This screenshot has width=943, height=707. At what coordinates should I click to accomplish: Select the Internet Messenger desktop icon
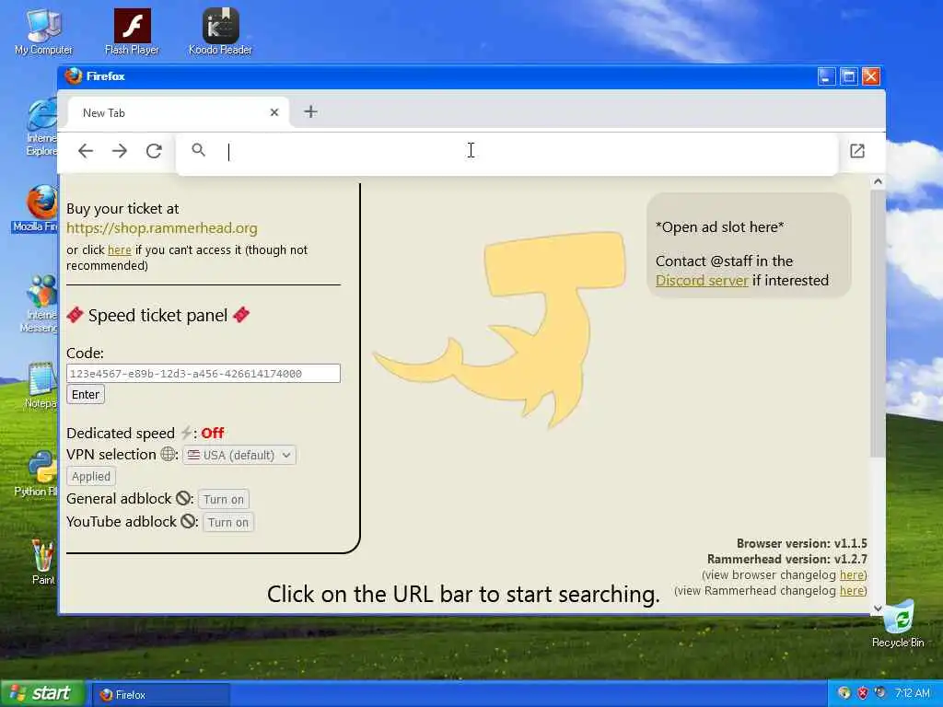[x=40, y=304]
